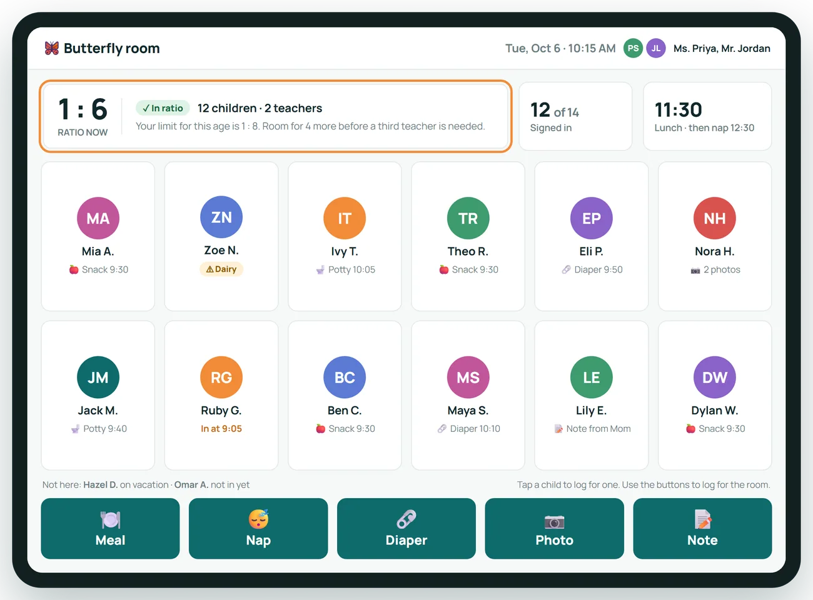The height and width of the screenshot is (600, 813).
Task: Click Maya S.'s Diaper 10:10 entry
Action: [x=468, y=429]
